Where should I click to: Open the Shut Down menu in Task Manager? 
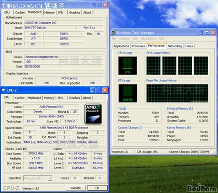tap(148, 39)
